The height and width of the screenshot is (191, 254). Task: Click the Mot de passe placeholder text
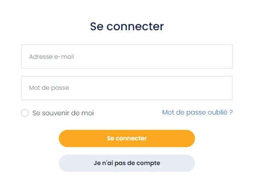click(x=49, y=88)
